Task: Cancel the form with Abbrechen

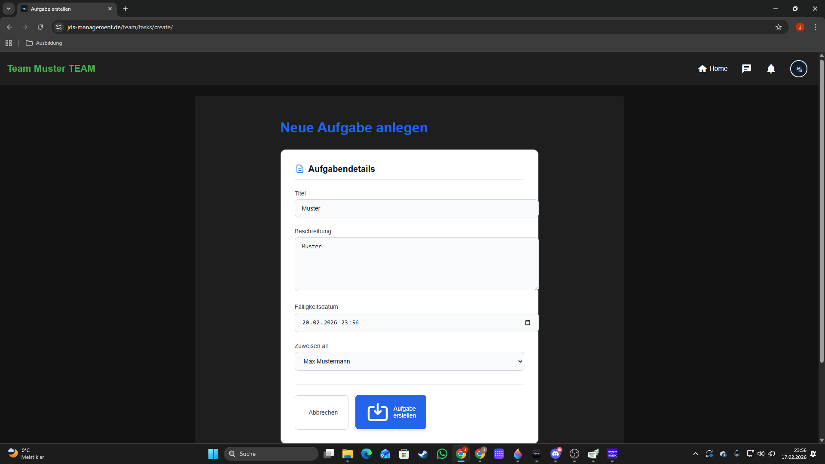Action: (321, 412)
